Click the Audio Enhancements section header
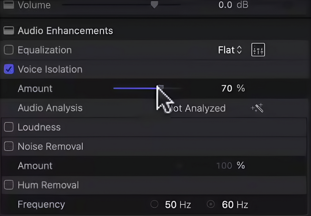Viewport: 311px width, 216px height. click(x=65, y=31)
